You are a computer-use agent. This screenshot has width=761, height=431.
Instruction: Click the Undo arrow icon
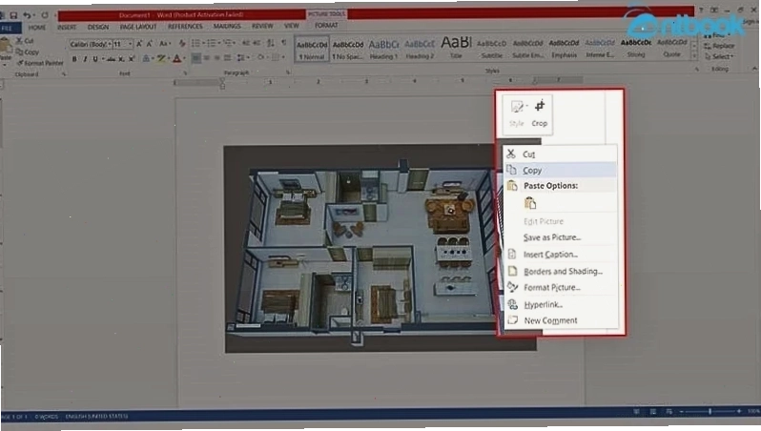(x=27, y=15)
